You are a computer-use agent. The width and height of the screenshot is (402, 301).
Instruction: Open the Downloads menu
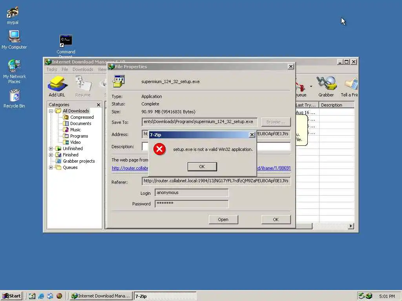83,69
